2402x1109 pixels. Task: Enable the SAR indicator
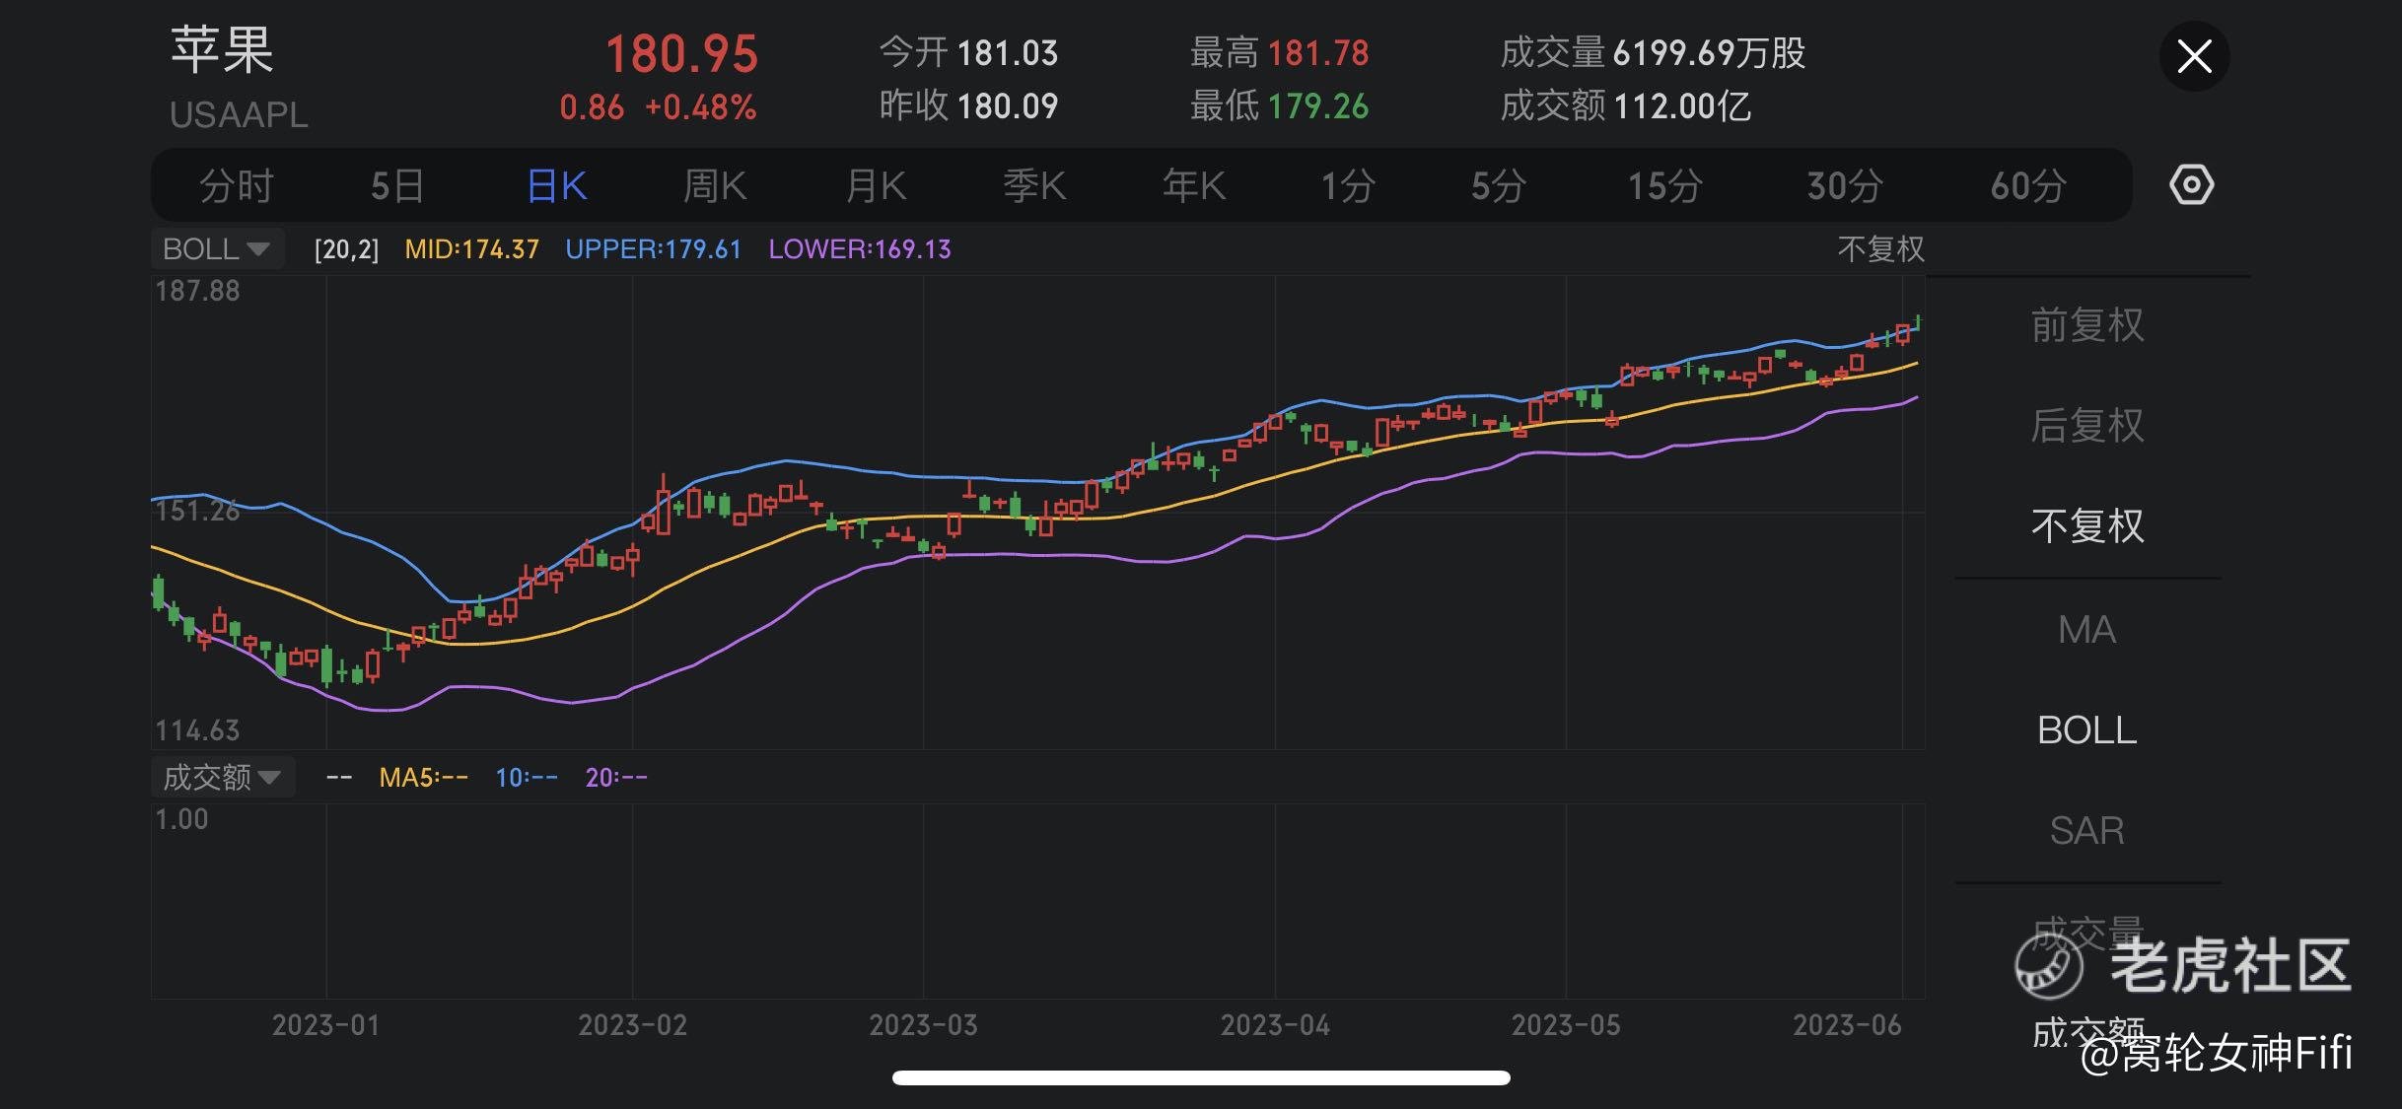[x=2087, y=831]
